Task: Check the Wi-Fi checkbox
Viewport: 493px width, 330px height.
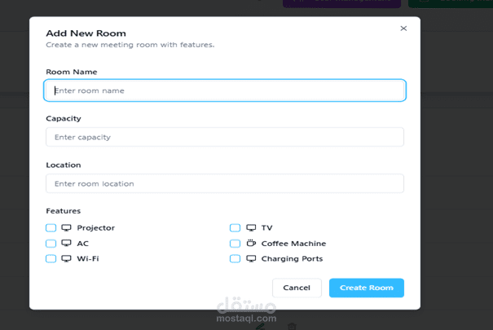Action: click(x=51, y=258)
